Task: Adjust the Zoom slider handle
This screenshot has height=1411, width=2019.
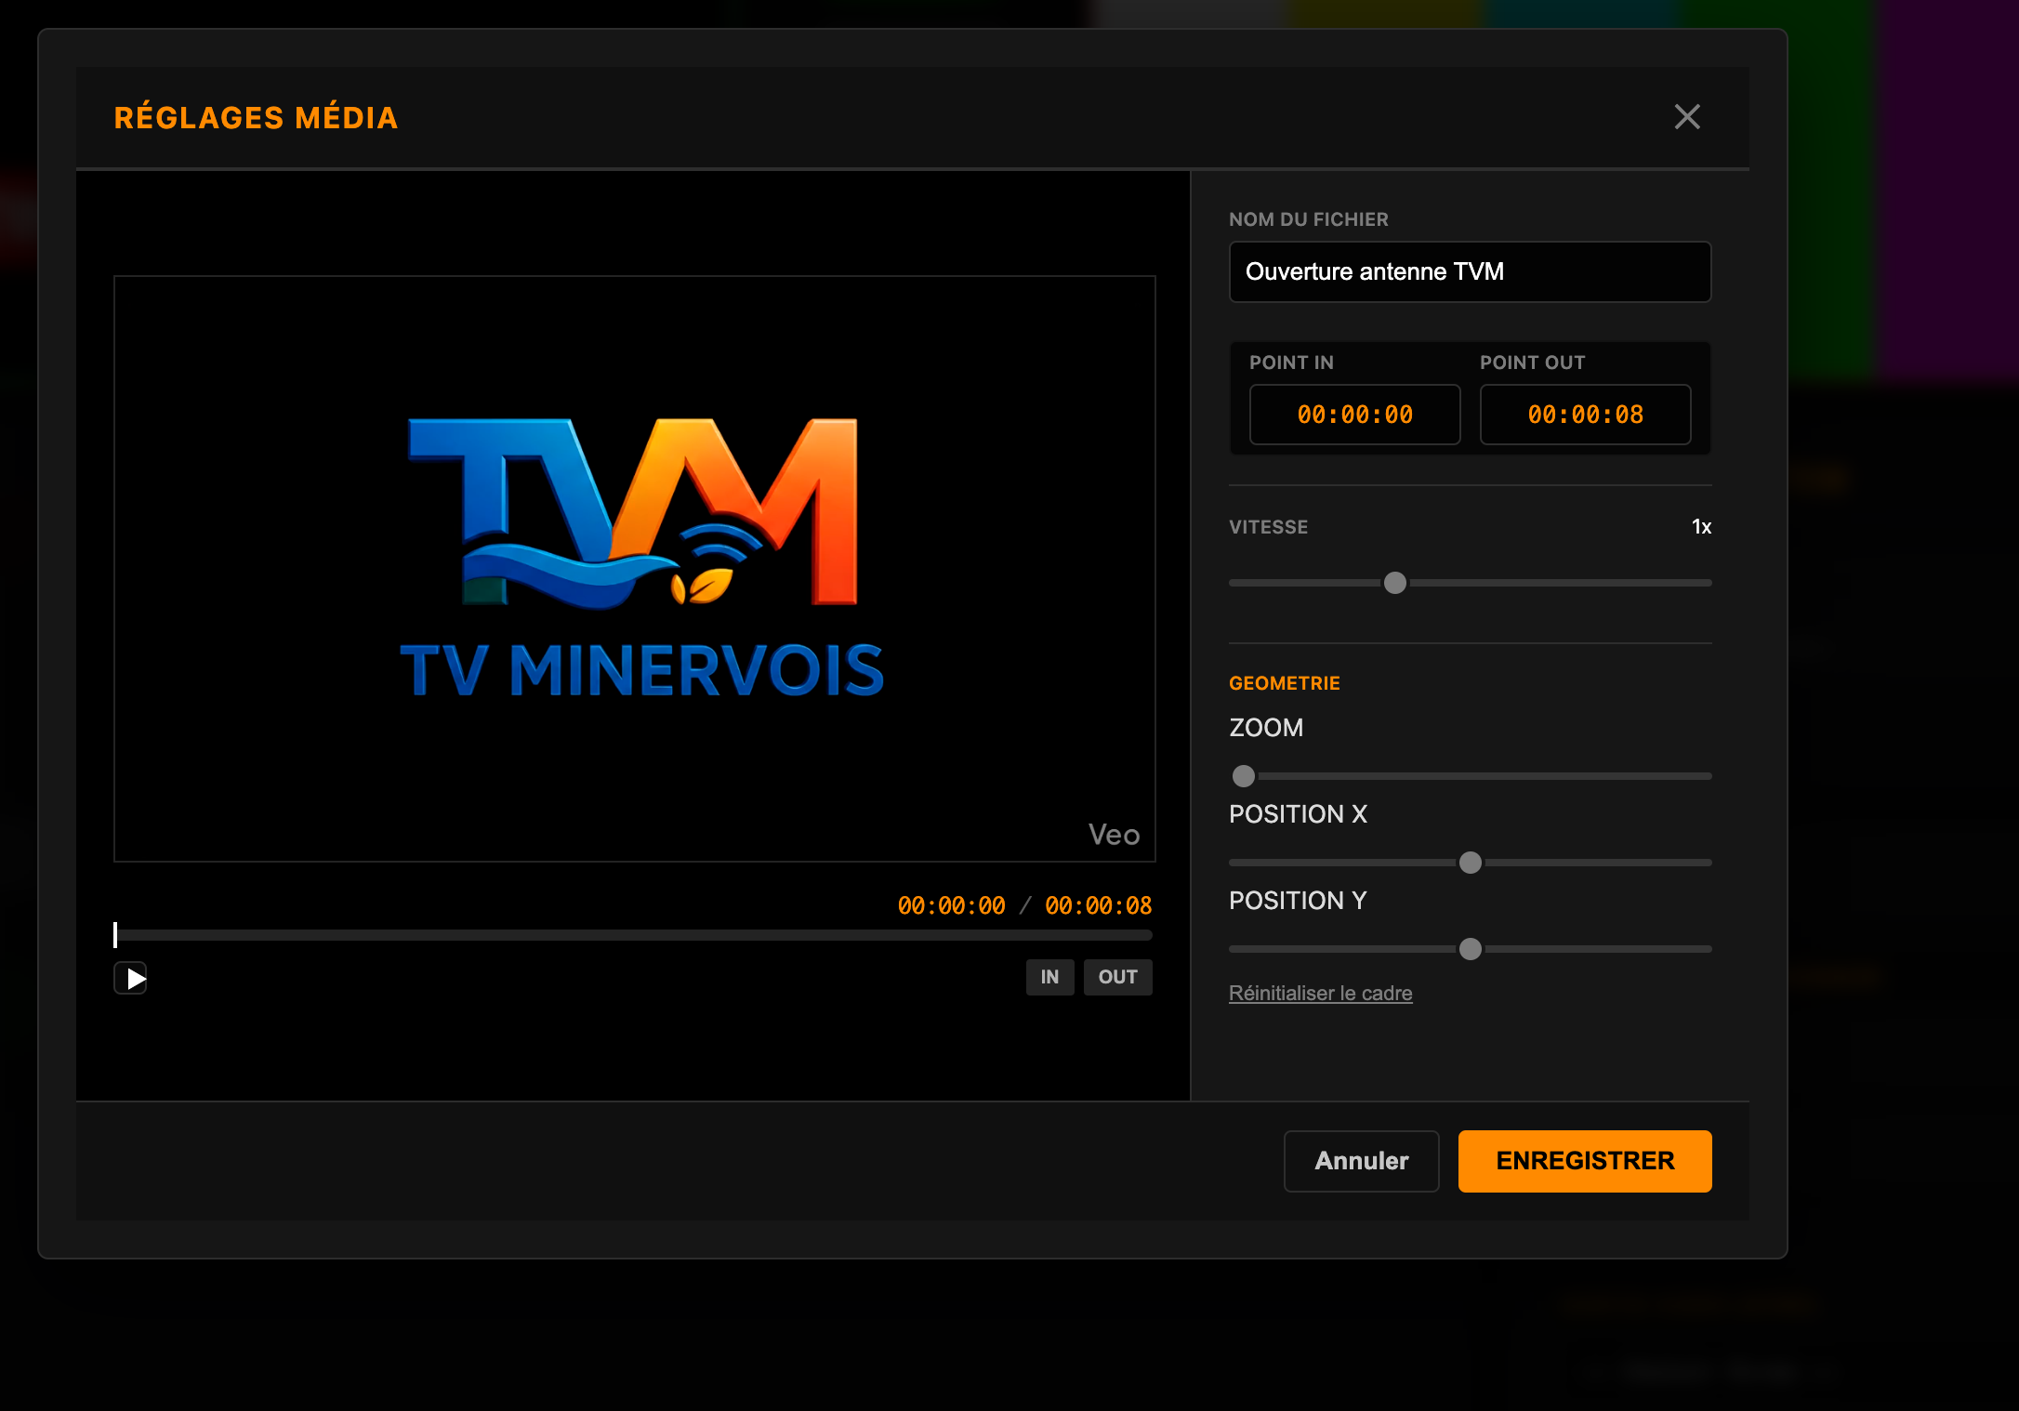Action: [1243, 775]
